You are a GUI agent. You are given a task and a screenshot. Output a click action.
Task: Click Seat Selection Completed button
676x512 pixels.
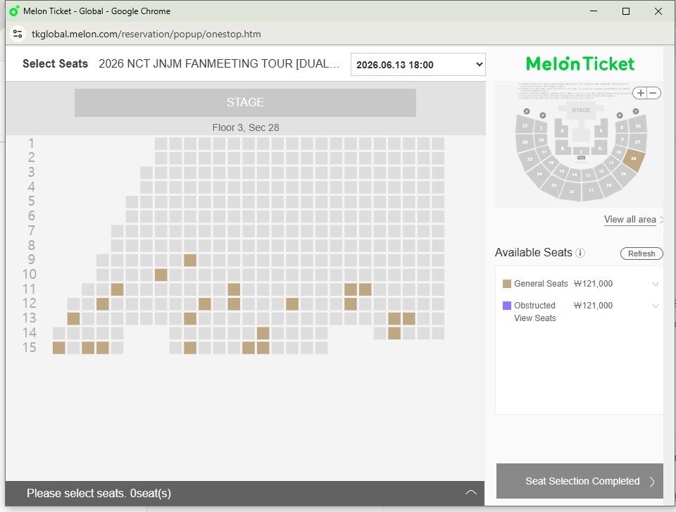tap(580, 481)
